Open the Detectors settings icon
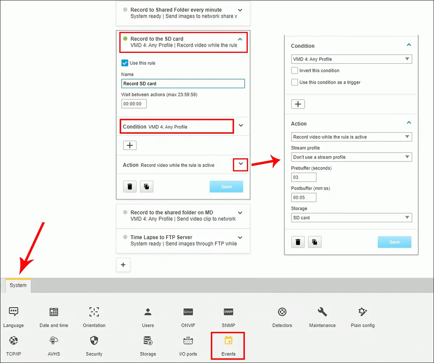The width and height of the screenshot is (434, 363). pos(282,312)
